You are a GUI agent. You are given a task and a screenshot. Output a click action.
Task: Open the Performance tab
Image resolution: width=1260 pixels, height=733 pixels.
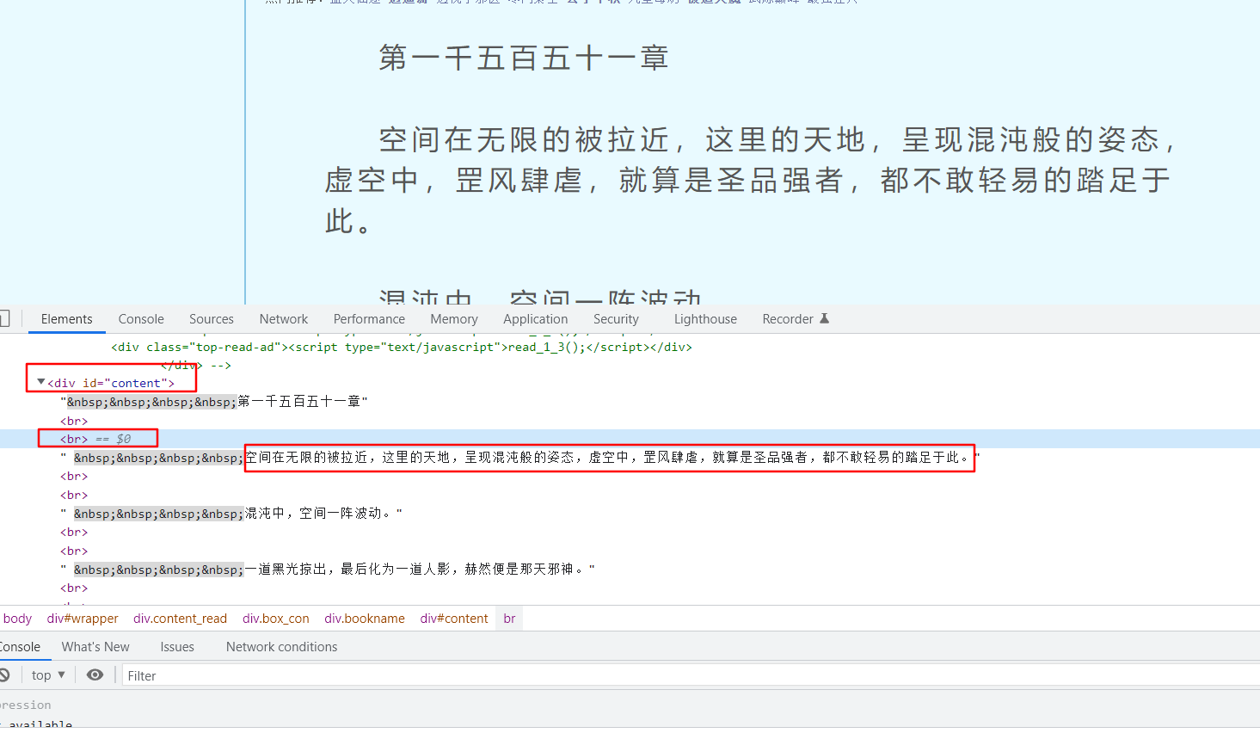(x=369, y=319)
